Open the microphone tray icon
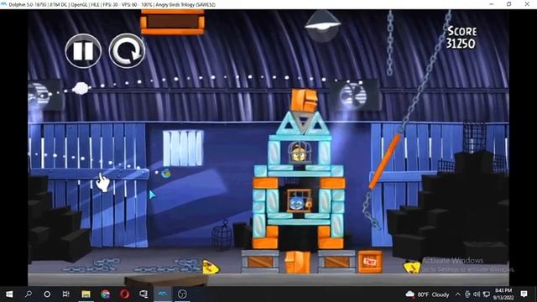Viewport: 537px width, 302px height. (467, 294)
